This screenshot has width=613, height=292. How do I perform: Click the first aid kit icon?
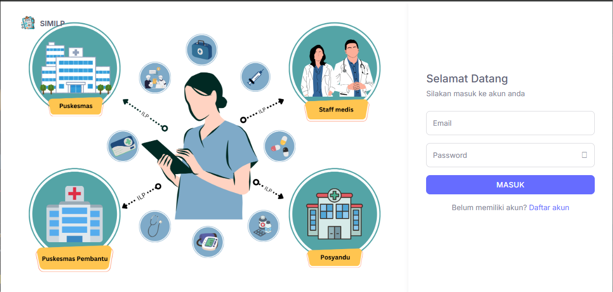tap(202, 50)
